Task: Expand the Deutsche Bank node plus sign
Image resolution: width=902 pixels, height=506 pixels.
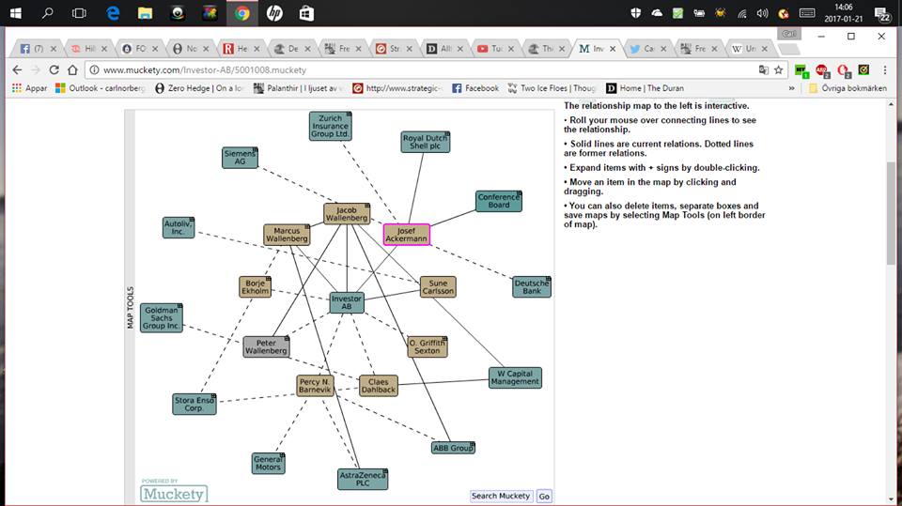Action: 548,280
